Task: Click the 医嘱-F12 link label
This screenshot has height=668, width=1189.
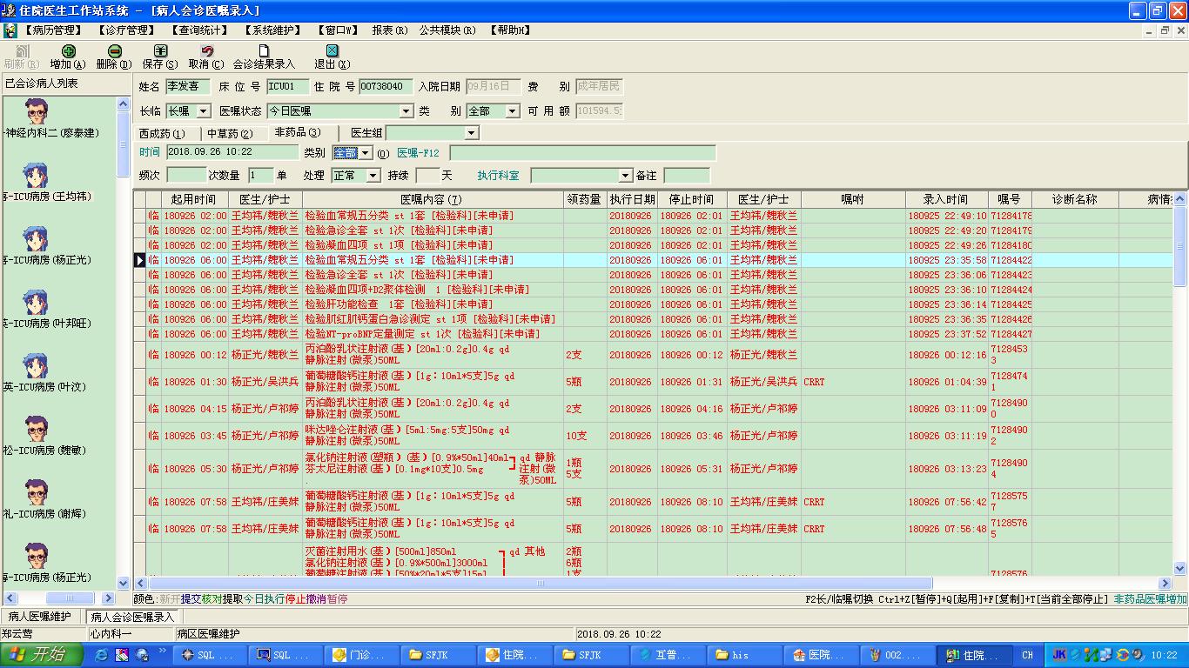Action: pyautogui.click(x=419, y=153)
